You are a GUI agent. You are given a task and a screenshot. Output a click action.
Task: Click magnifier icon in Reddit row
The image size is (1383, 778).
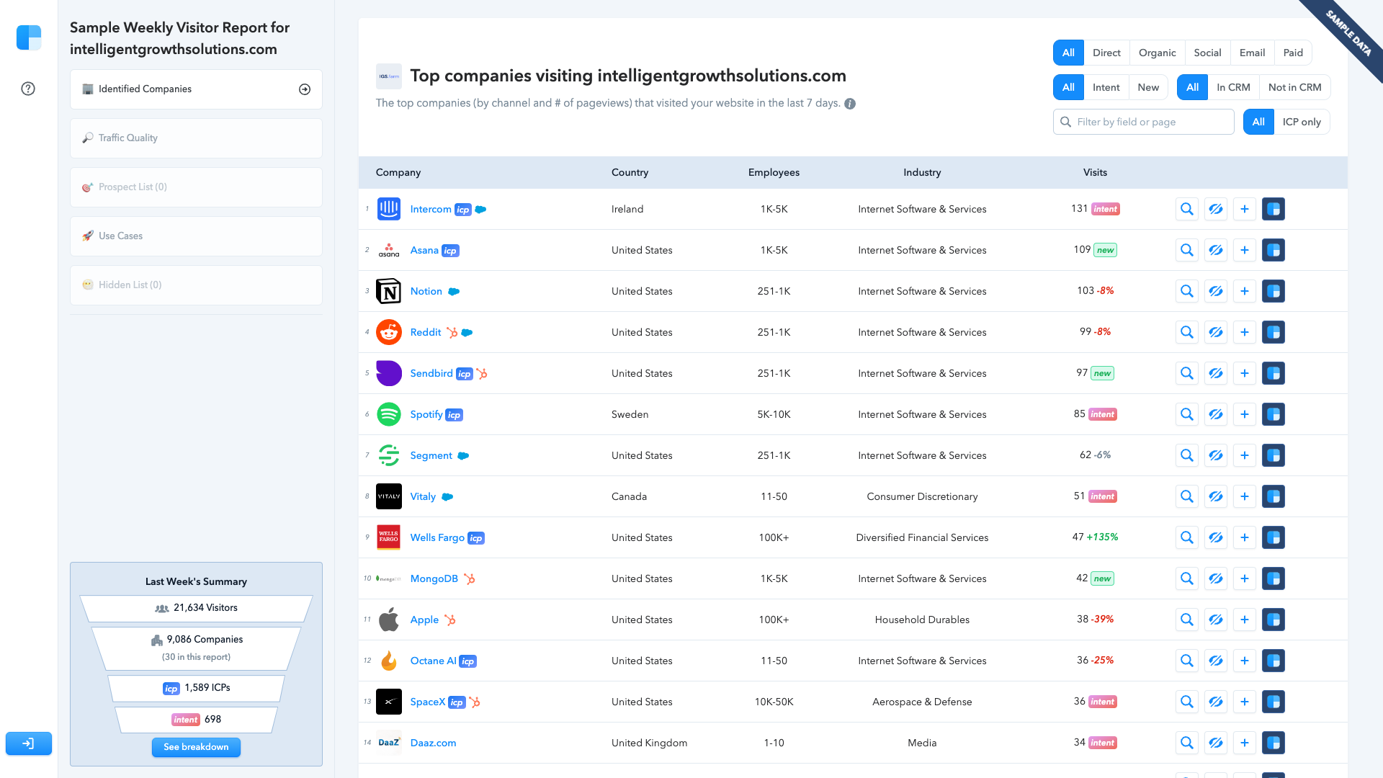(1187, 332)
